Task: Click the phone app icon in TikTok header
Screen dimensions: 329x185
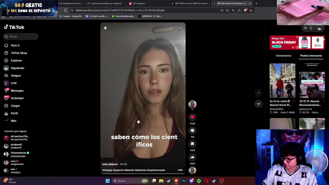Action: click(x=311, y=28)
